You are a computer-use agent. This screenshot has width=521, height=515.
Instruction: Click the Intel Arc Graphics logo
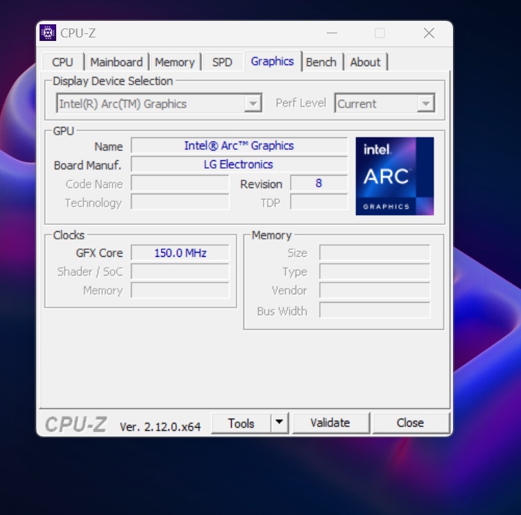(x=394, y=176)
